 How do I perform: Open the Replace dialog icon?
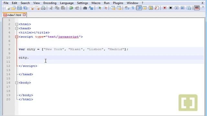[x=91, y=8]
